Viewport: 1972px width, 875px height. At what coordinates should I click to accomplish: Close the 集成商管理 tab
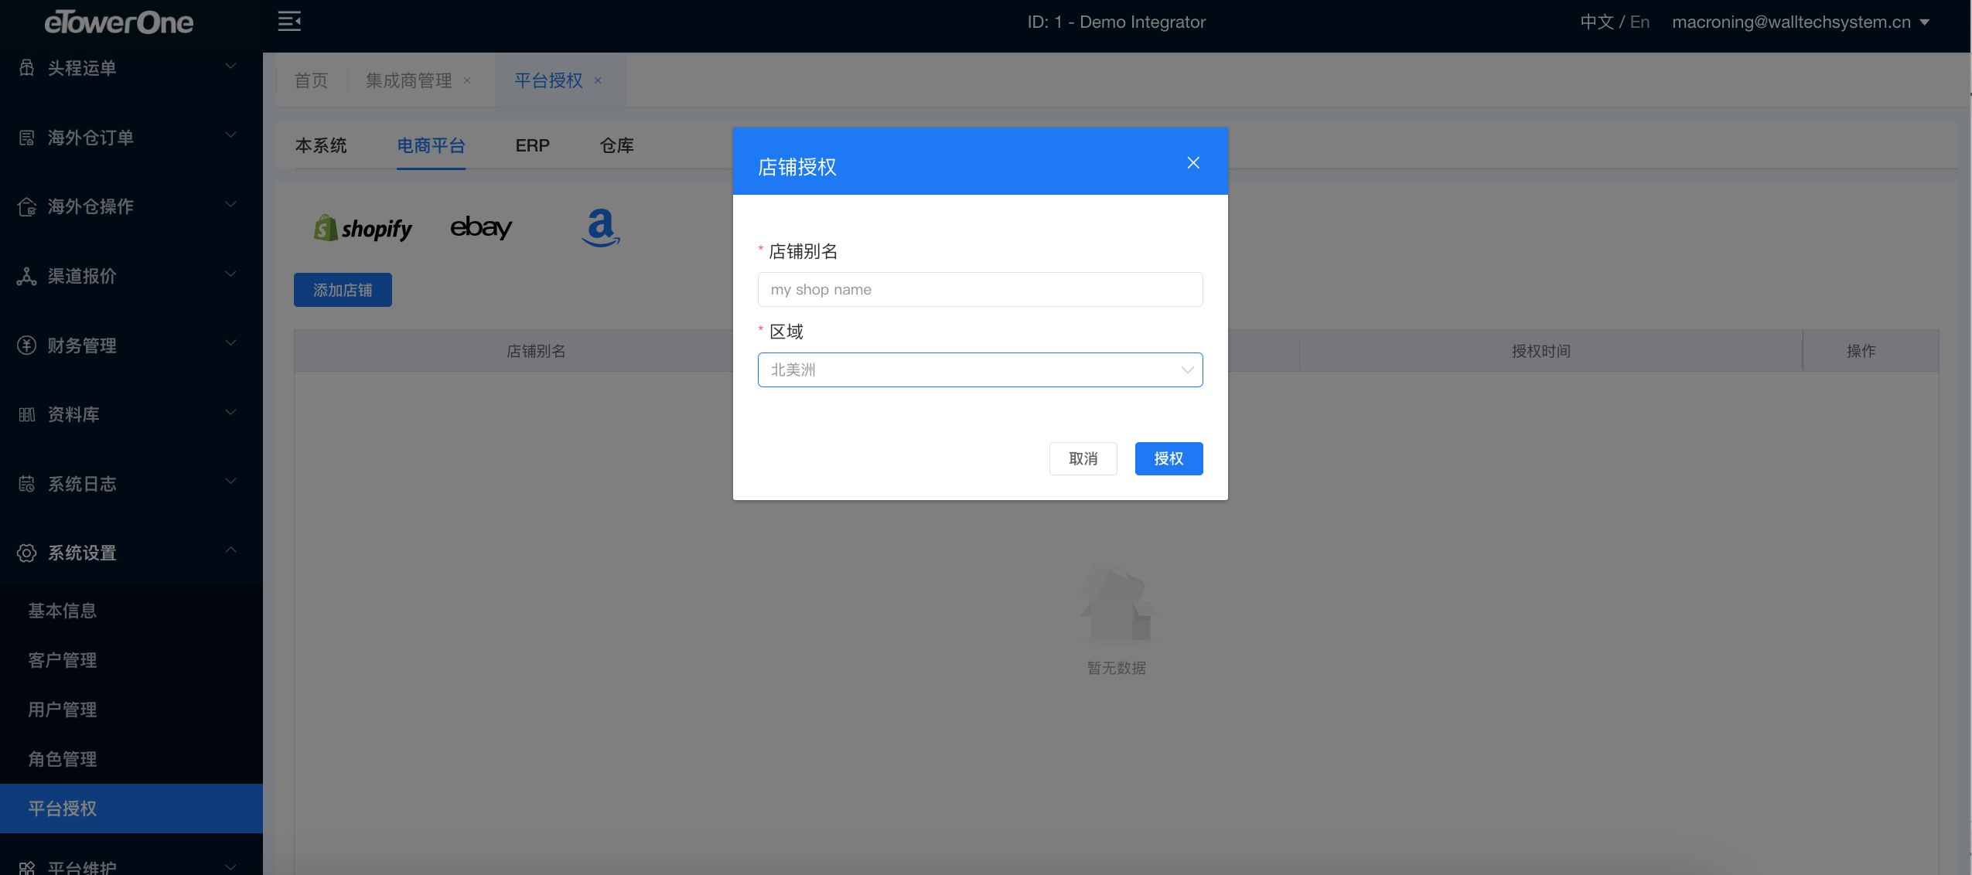pos(467,80)
